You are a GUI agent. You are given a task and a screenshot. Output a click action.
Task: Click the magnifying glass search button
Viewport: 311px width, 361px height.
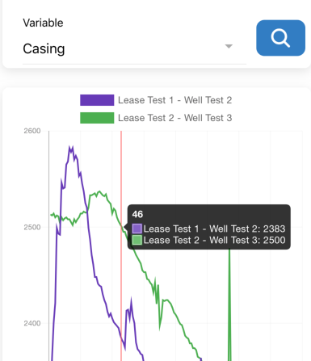(280, 38)
